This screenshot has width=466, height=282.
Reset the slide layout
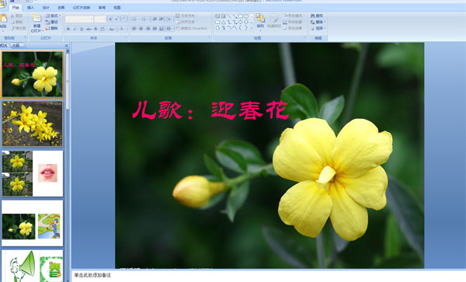(x=52, y=22)
